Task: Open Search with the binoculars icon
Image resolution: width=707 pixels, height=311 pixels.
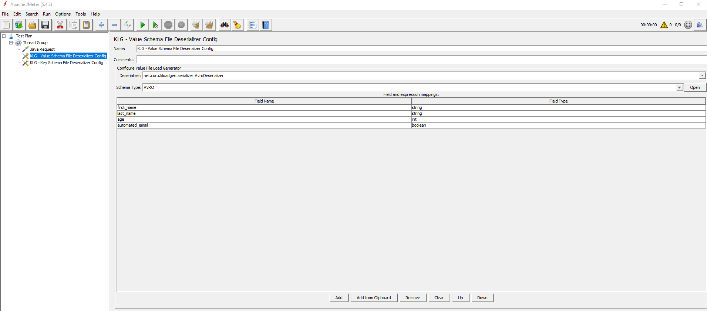Action: 225,25
